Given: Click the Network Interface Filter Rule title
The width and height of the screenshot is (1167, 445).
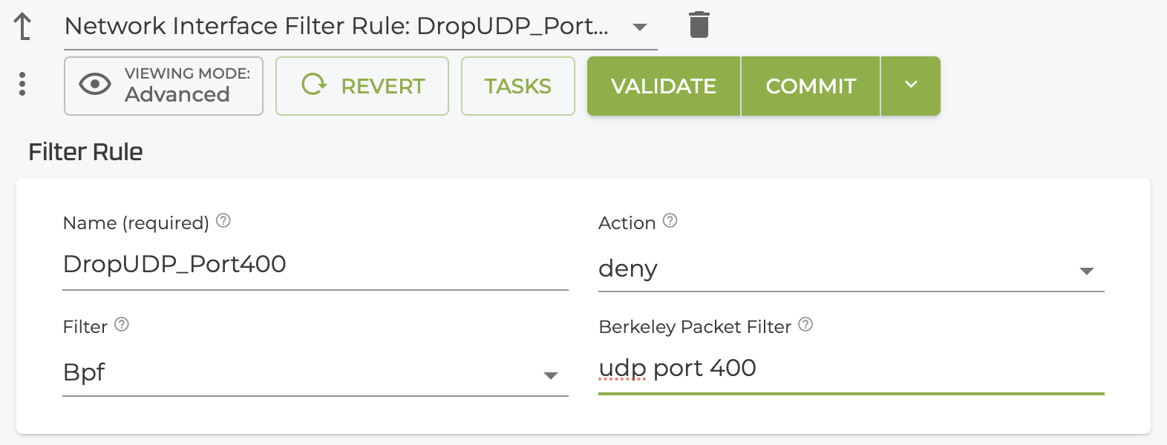Looking at the screenshot, I should [x=336, y=27].
